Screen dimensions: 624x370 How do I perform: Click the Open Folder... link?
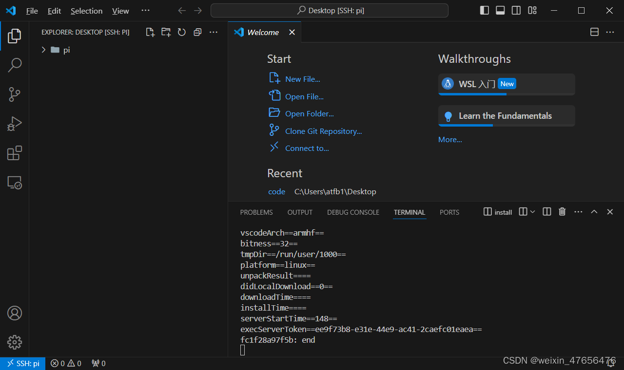click(309, 113)
